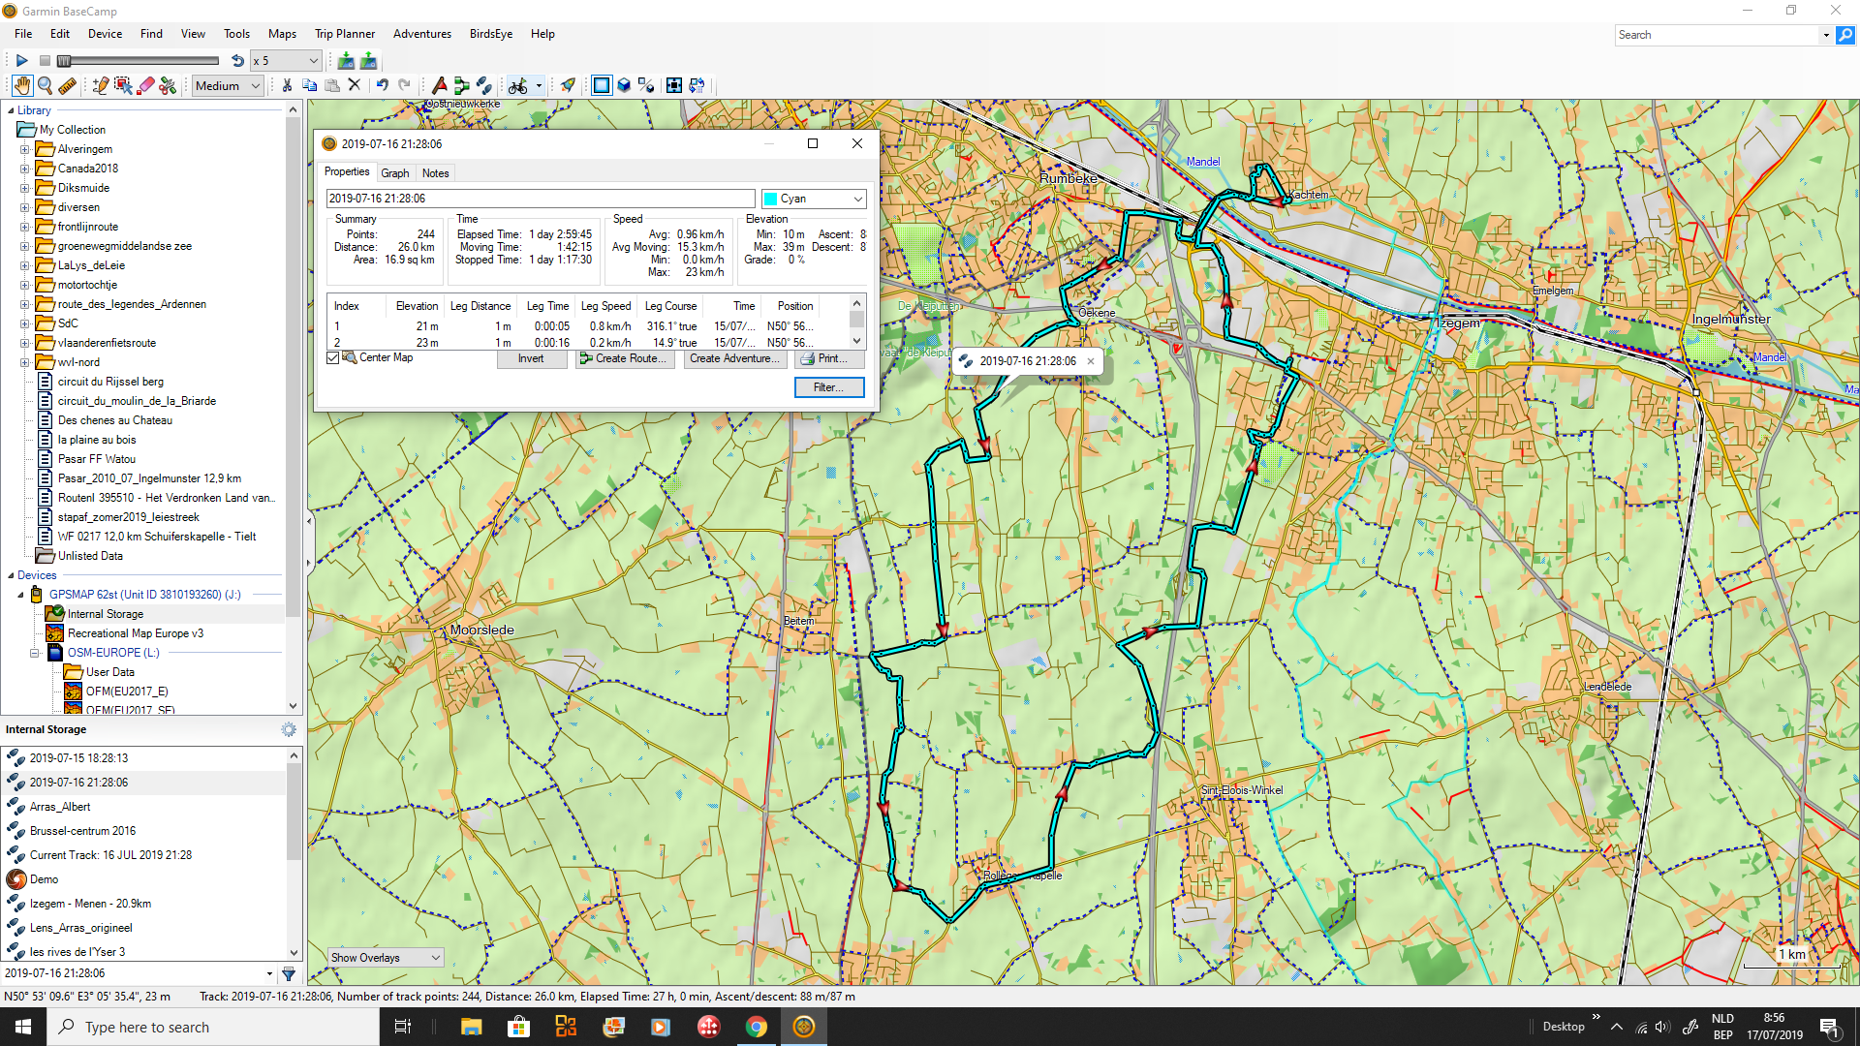Select the Hand pan tool
1860x1046 pixels.
[x=21, y=85]
